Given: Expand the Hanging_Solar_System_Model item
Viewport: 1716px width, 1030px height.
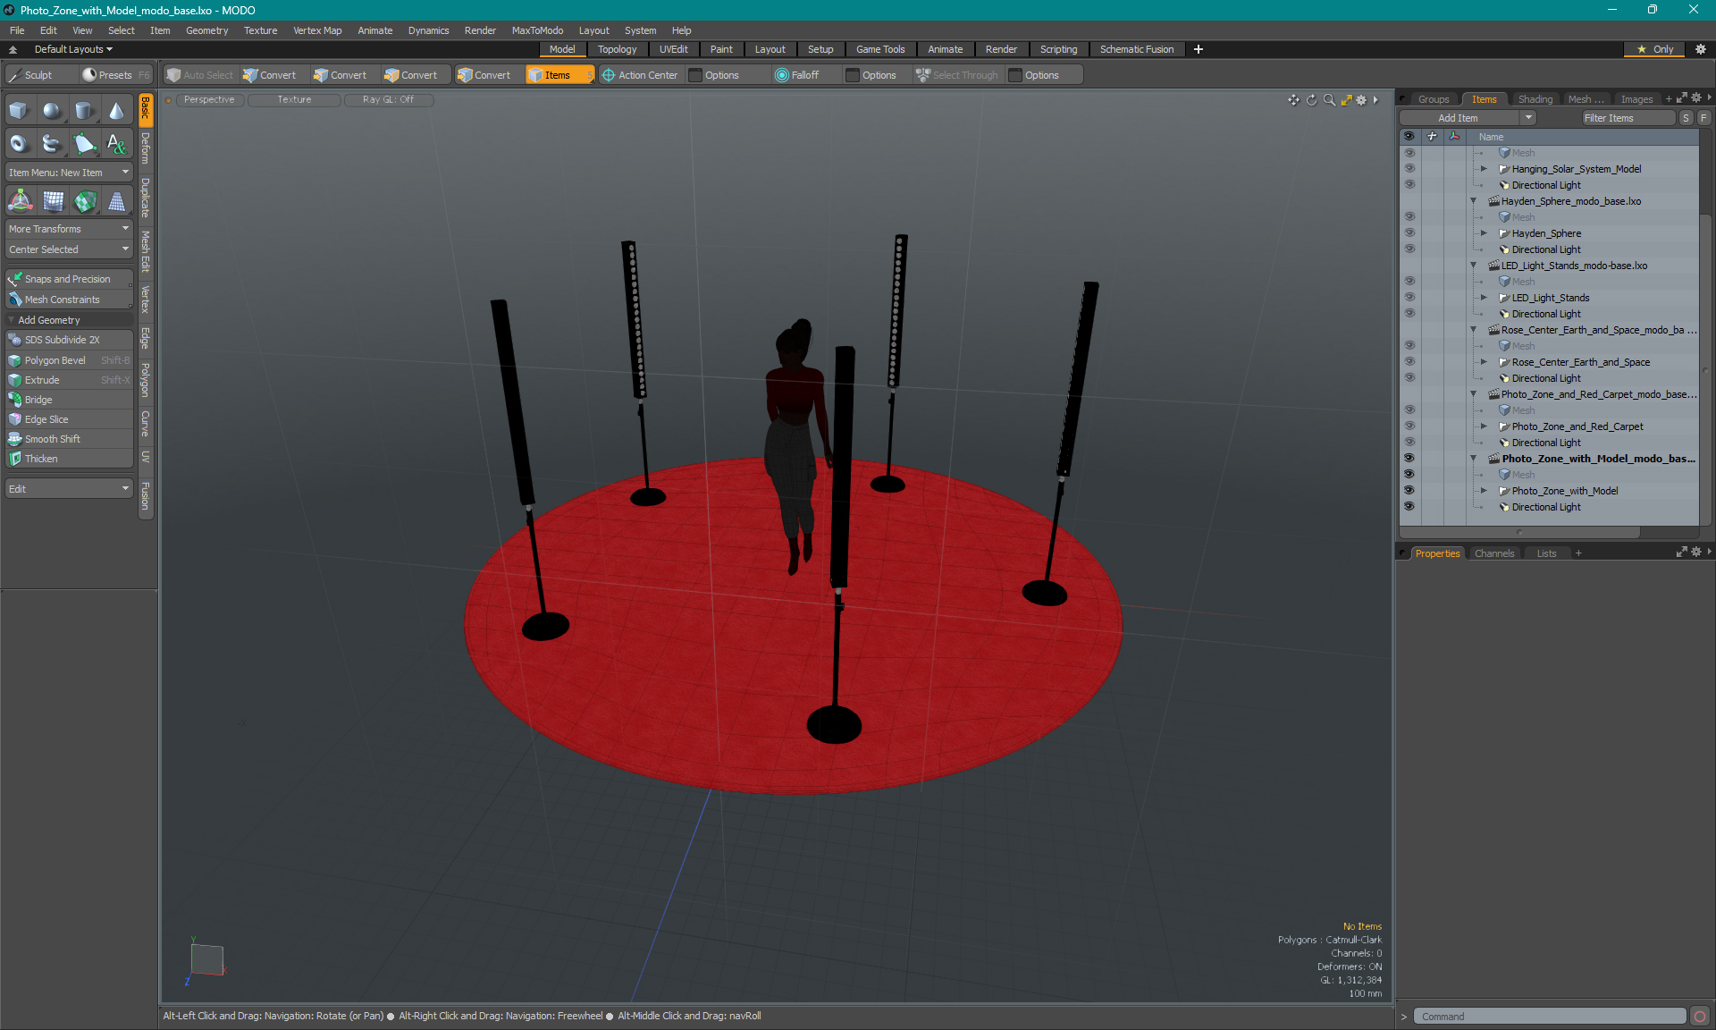Looking at the screenshot, I should [1485, 169].
